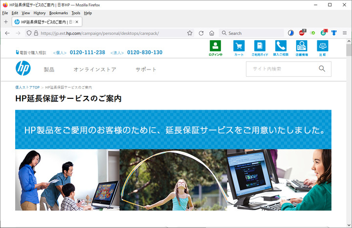Click the scrollbar up arrow

point(349,41)
